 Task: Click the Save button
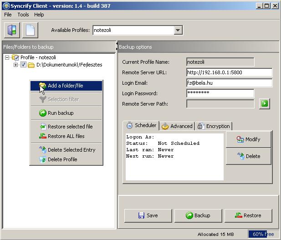(148, 215)
